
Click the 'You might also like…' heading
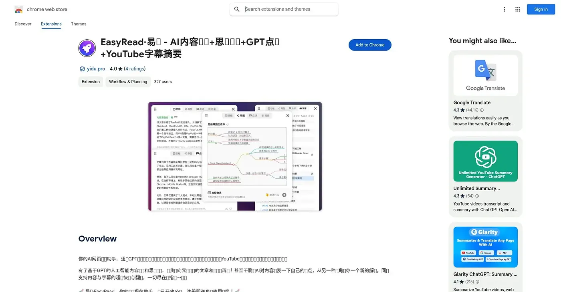(482, 40)
